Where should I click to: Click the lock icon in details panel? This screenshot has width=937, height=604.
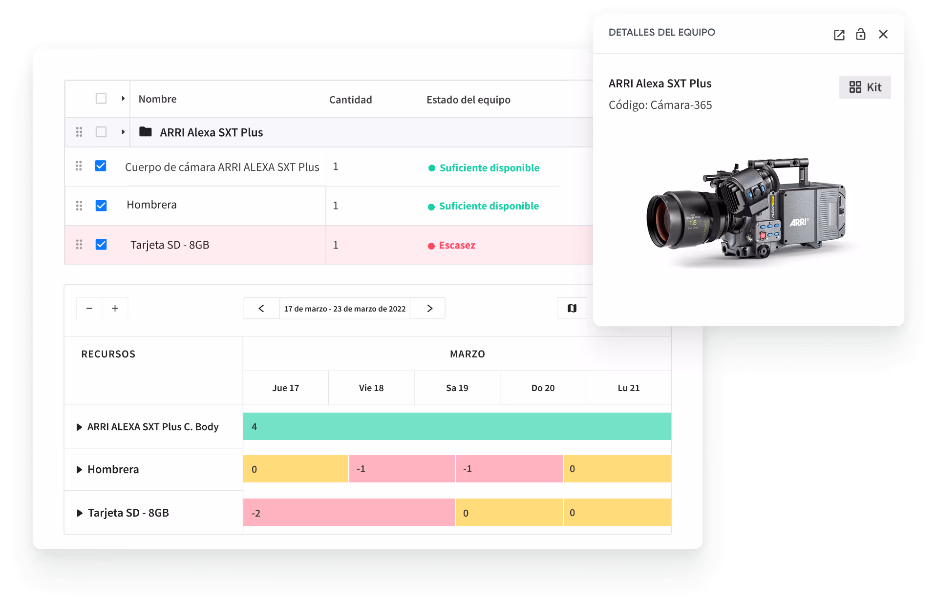pos(860,34)
